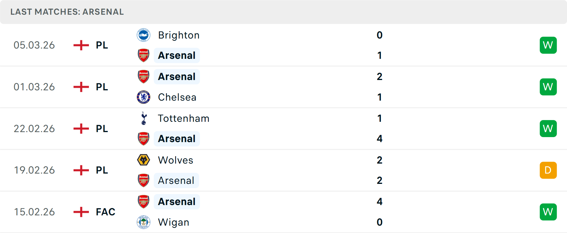The image size is (567, 233).
Task: Click the England flag beside the FAC match
Action: tap(81, 212)
